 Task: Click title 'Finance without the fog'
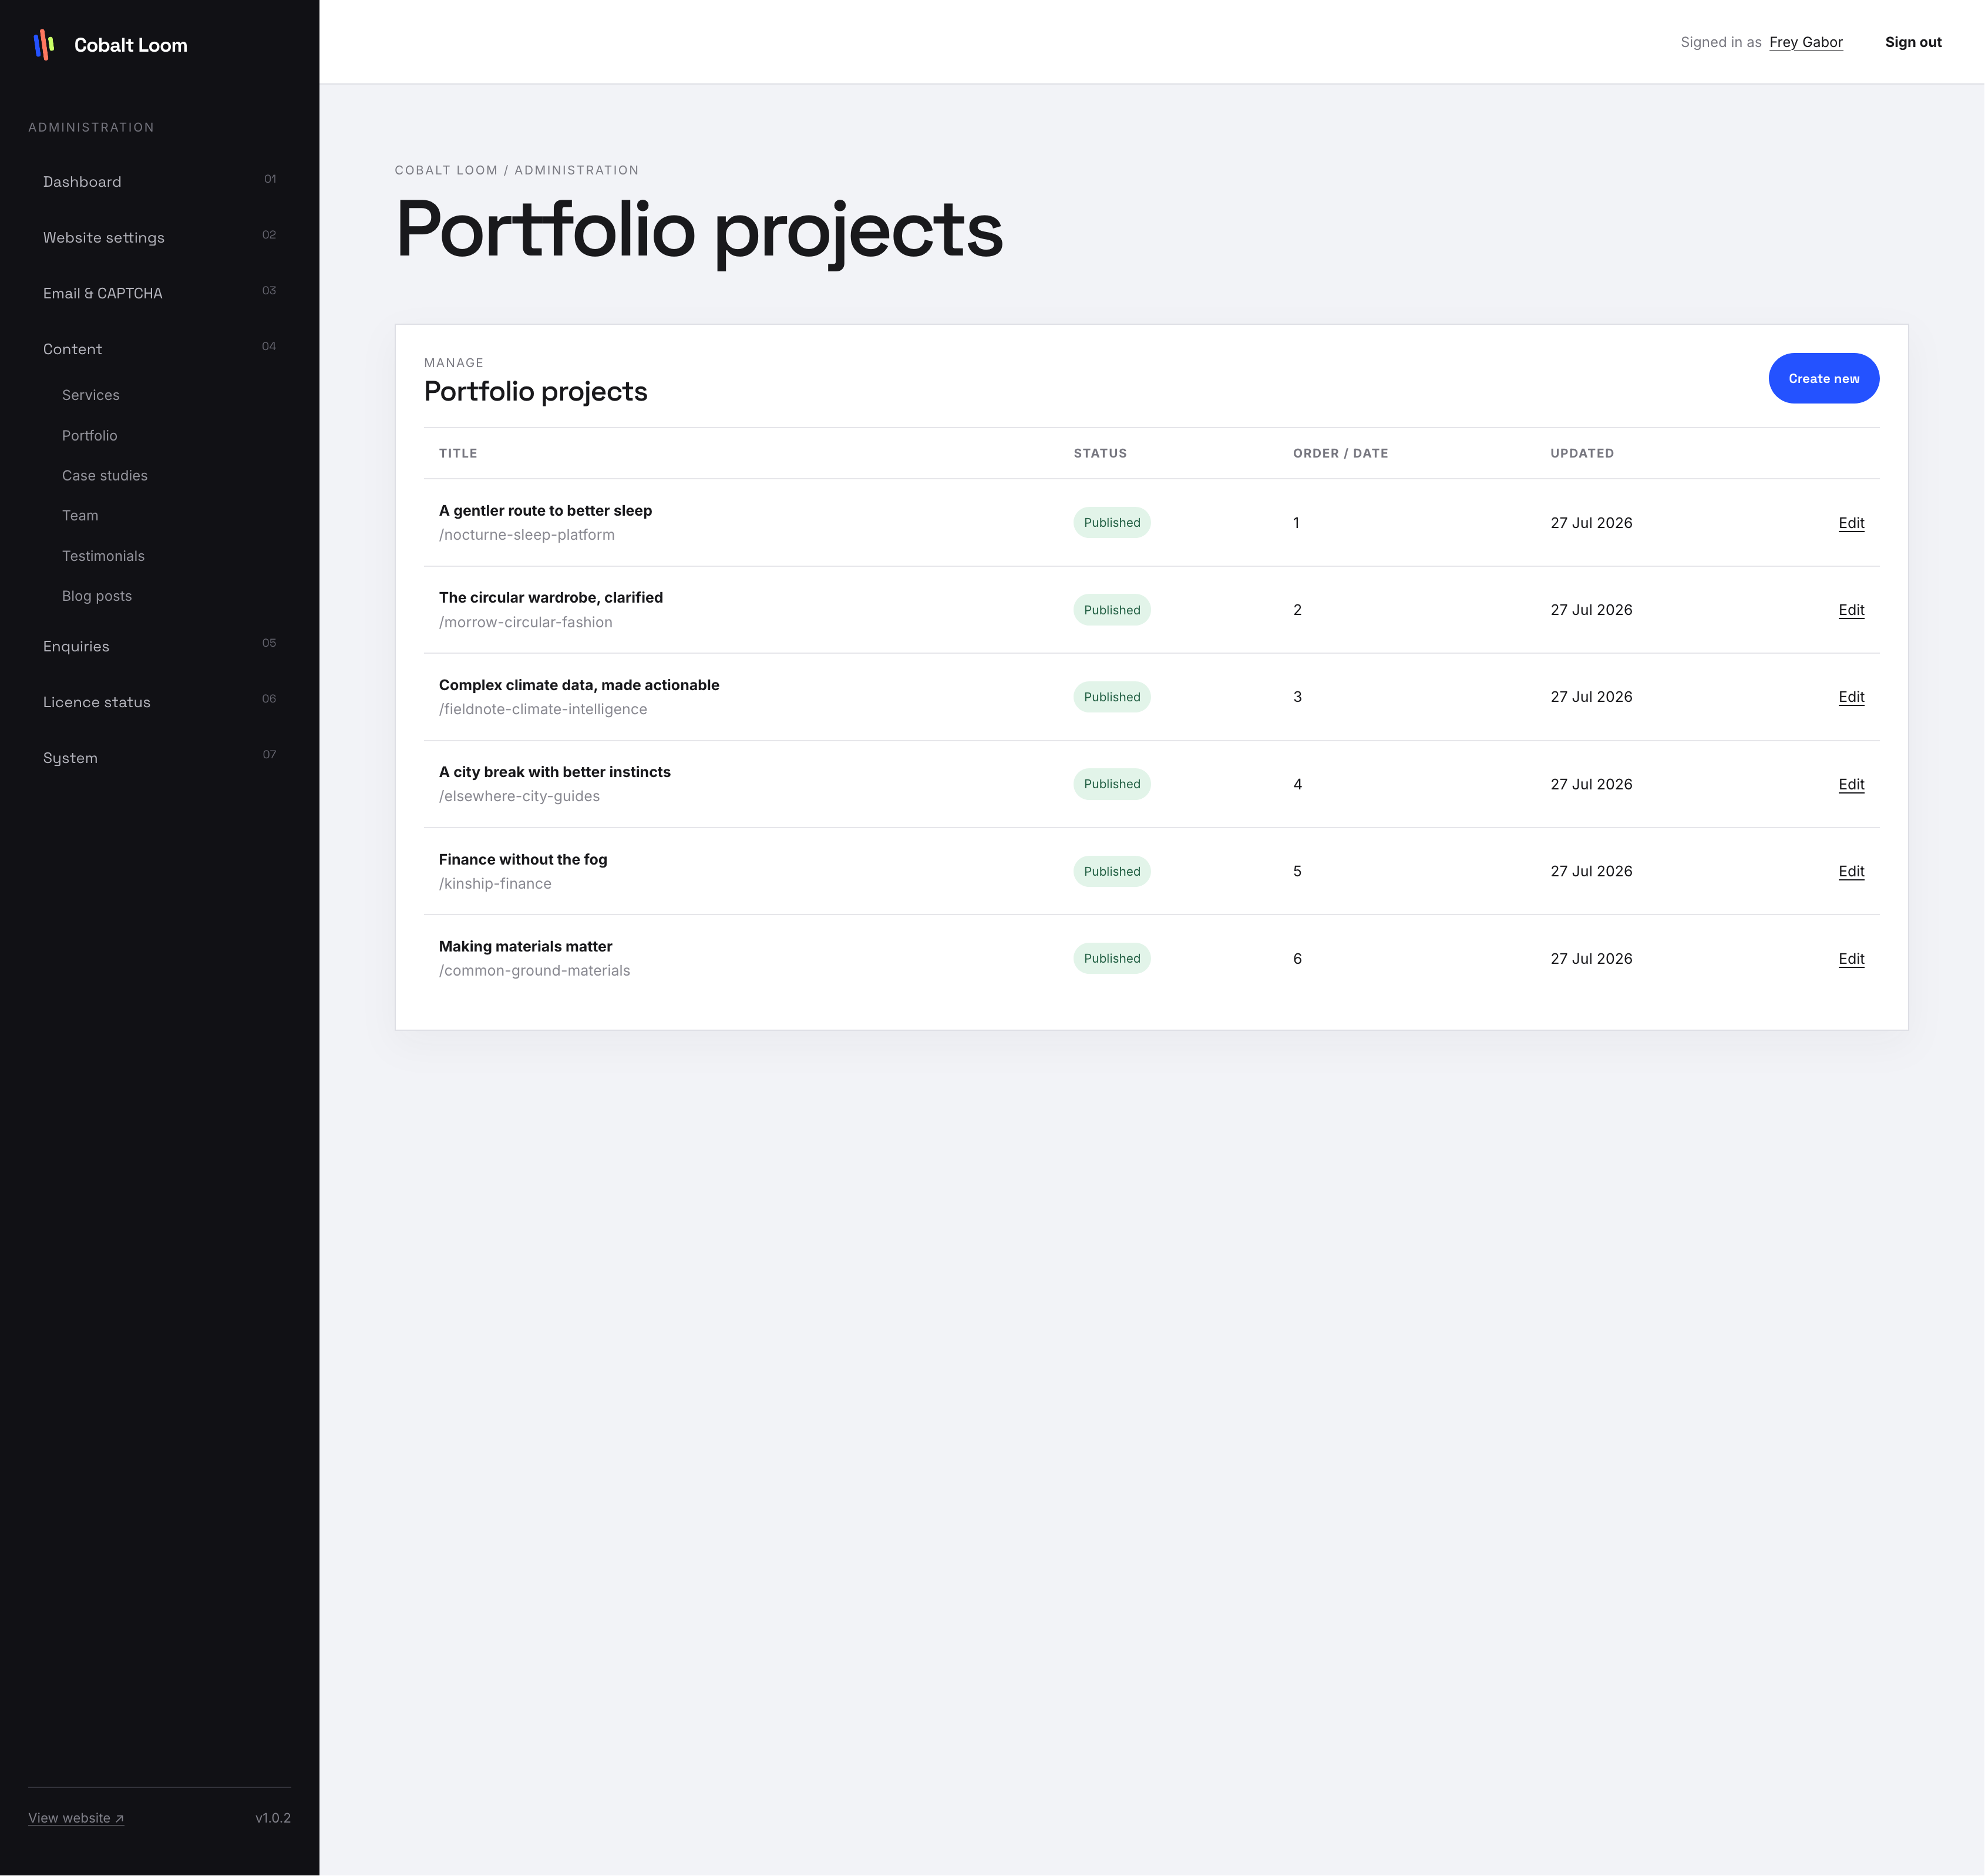523,859
